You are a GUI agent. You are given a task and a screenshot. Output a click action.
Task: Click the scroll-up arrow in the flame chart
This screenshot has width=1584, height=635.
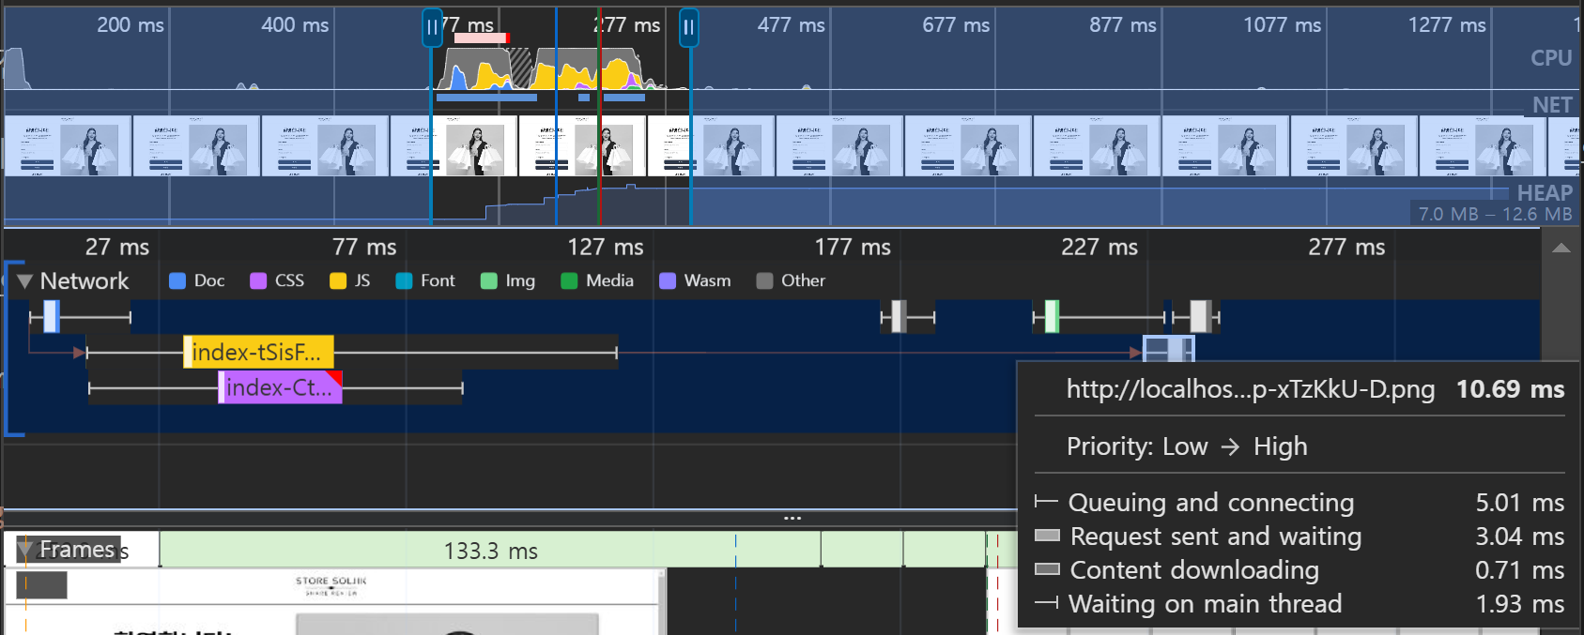pyautogui.click(x=1561, y=248)
